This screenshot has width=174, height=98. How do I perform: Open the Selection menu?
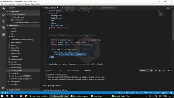(x=12, y=4)
